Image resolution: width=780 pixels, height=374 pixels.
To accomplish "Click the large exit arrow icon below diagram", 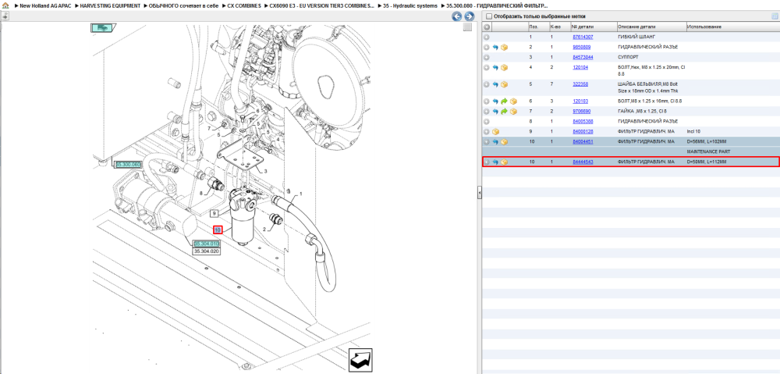I will pyautogui.click(x=361, y=358).
